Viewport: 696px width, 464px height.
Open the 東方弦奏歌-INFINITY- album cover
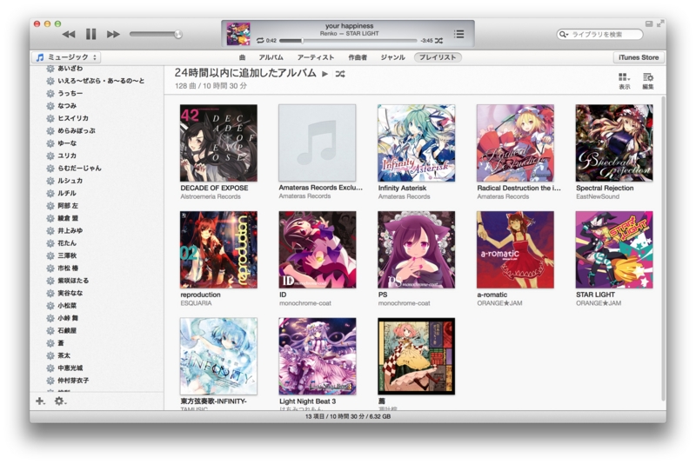tap(218, 356)
